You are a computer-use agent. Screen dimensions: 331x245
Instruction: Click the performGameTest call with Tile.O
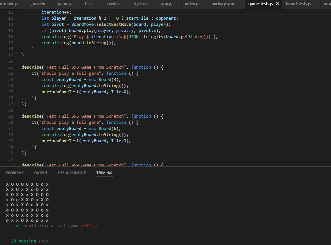(86, 141)
